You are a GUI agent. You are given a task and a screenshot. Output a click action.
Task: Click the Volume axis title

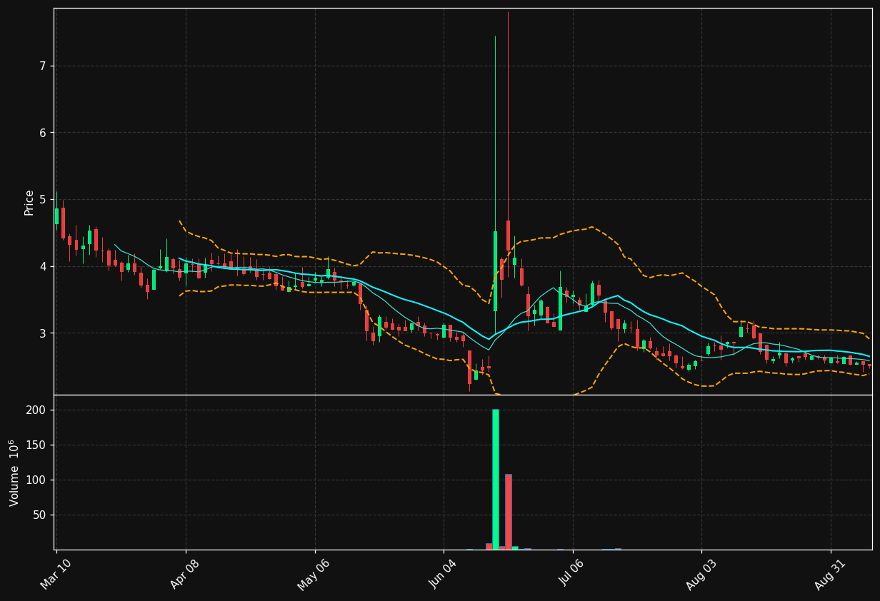[14, 473]
